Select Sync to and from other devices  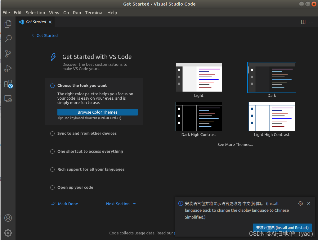[x=87, y=133]
